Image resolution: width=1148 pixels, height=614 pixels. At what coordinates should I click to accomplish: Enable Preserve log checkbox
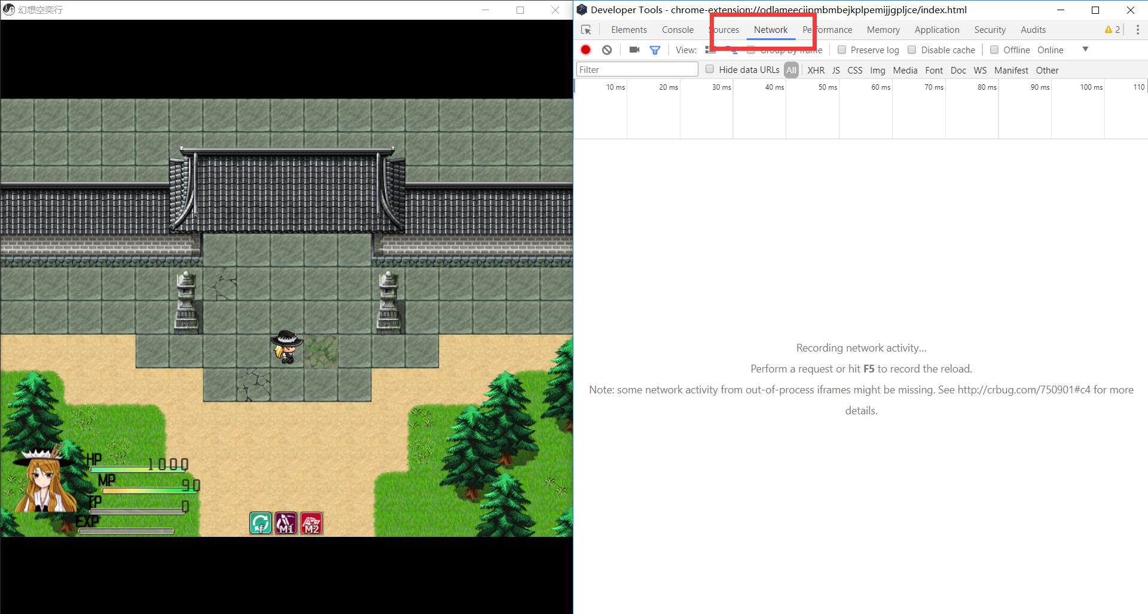[842, 50]
